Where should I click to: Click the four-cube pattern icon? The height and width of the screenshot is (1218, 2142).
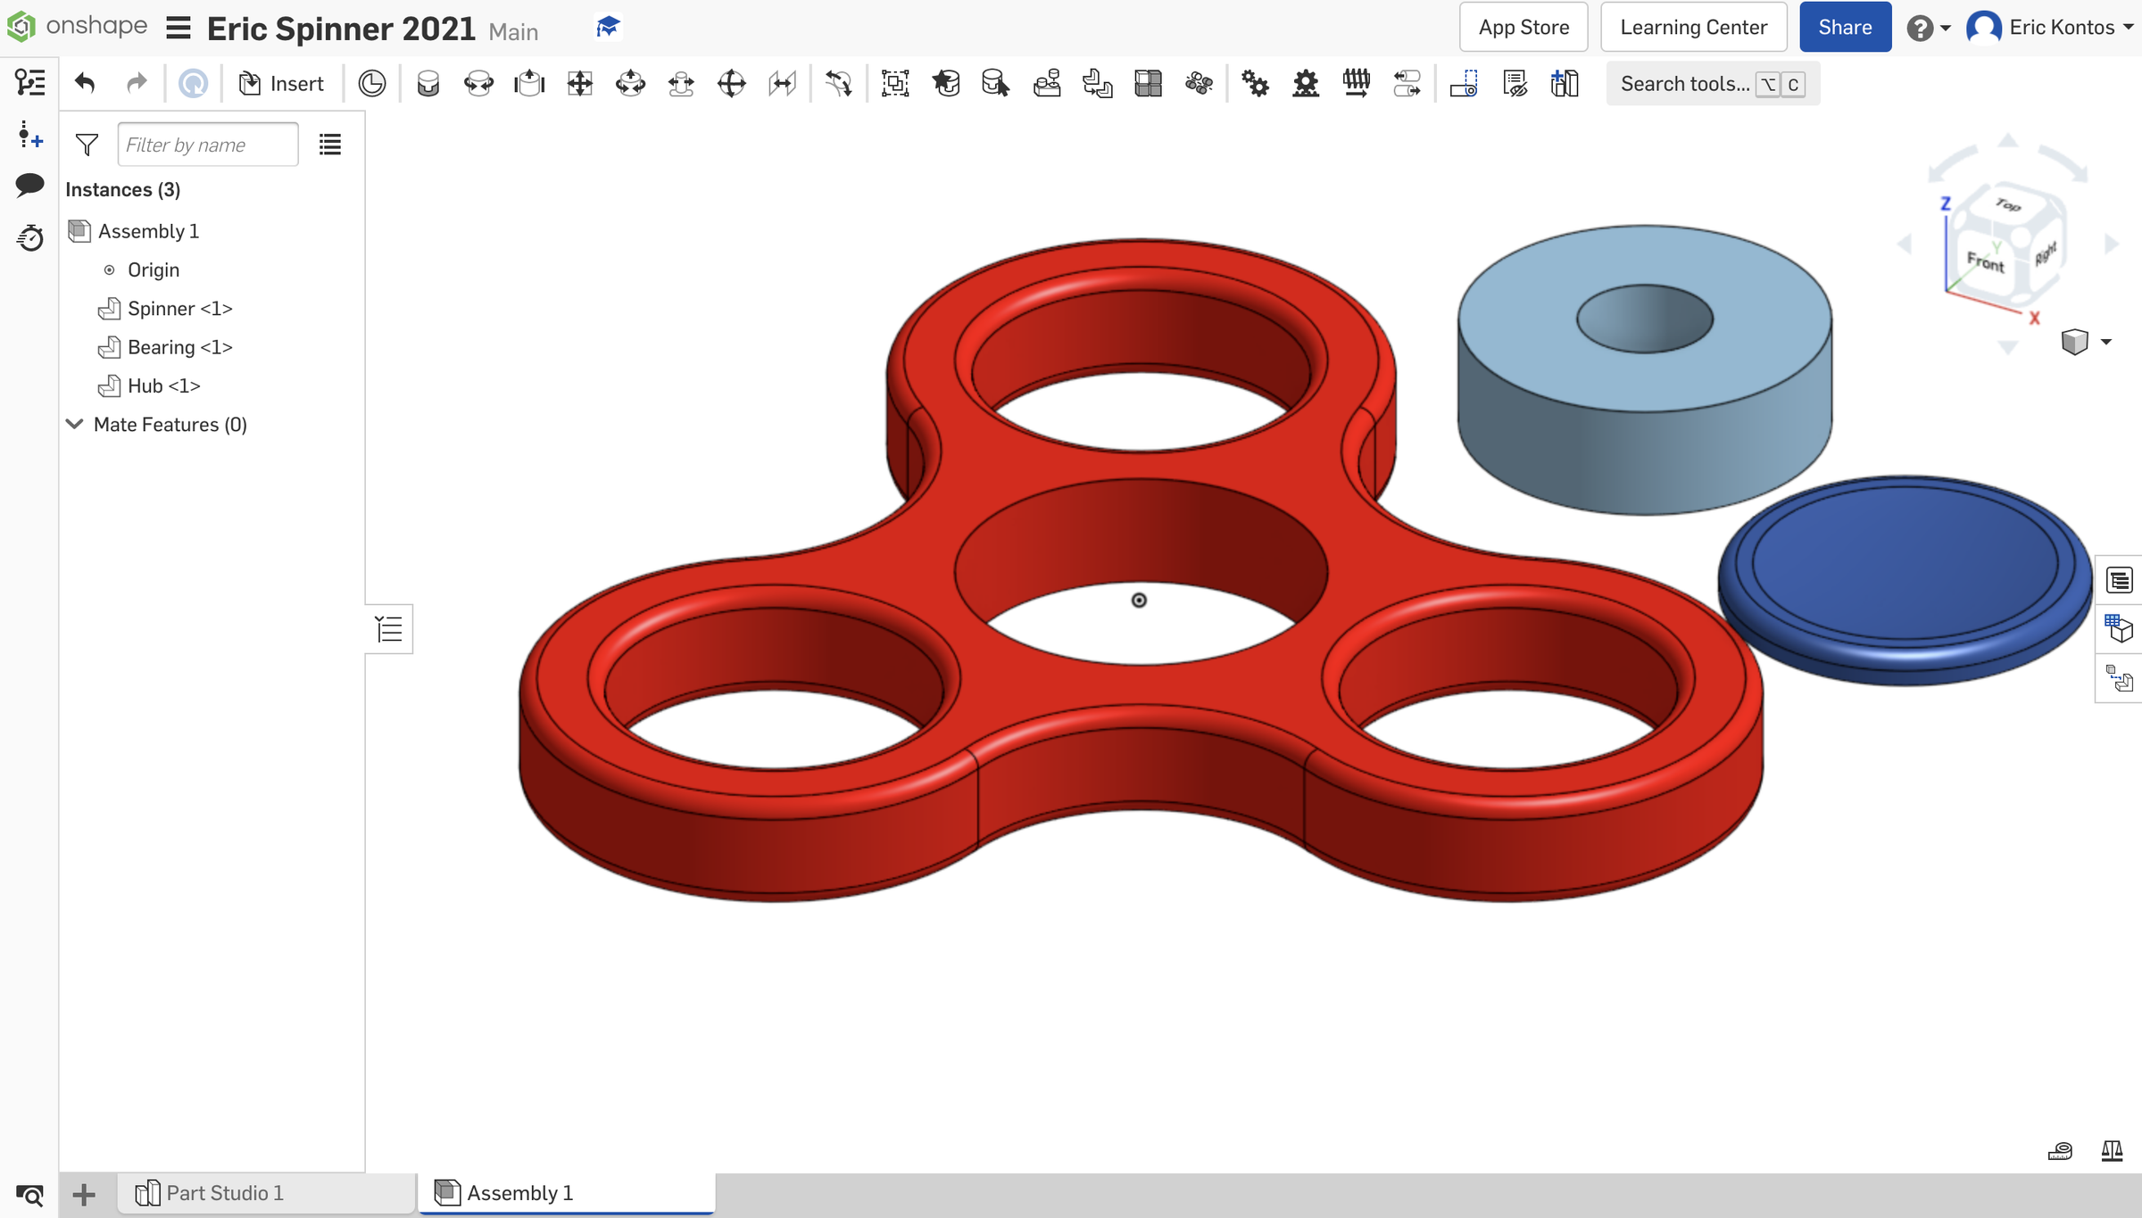1148,83
